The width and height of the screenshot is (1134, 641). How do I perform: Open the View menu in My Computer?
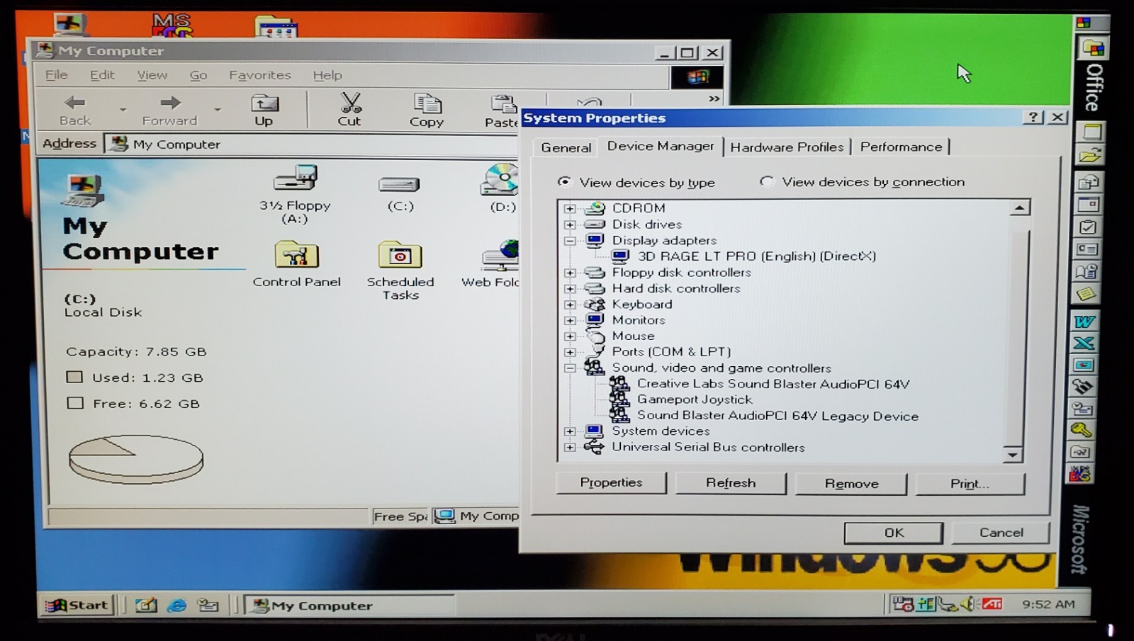(152, 75)
